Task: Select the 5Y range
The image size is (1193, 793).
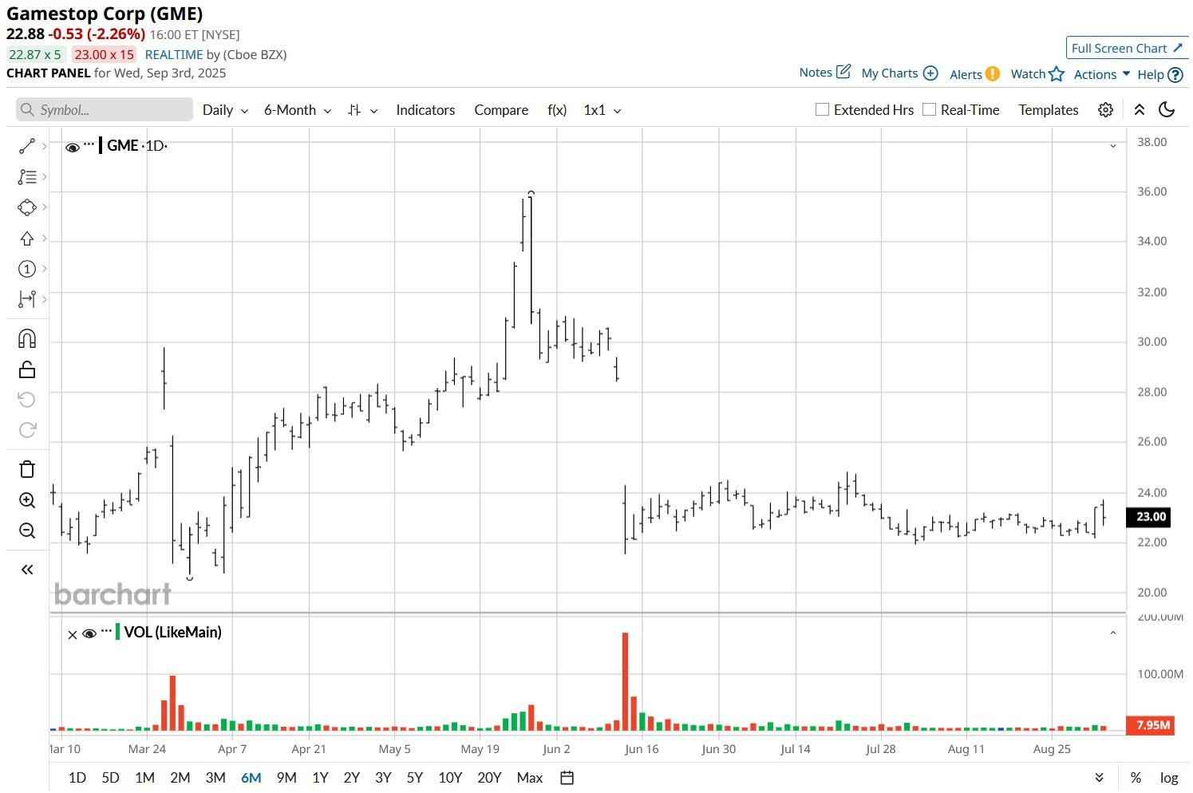Action: pos(415,778)
